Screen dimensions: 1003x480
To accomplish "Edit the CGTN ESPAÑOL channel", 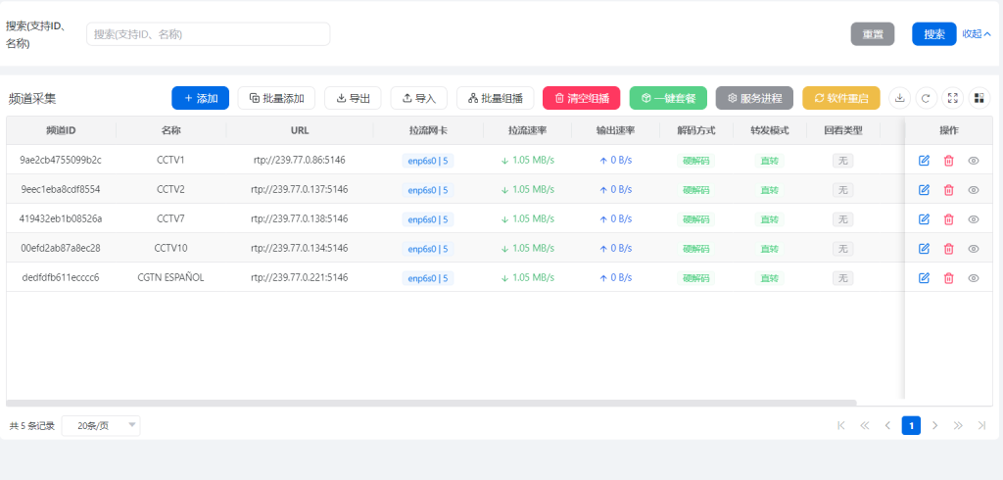I will point(924,278).
